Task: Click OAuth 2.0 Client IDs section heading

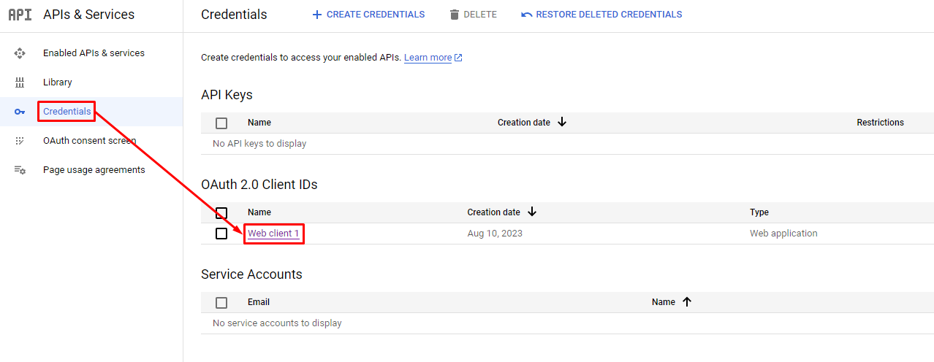Action: (259, 185)
